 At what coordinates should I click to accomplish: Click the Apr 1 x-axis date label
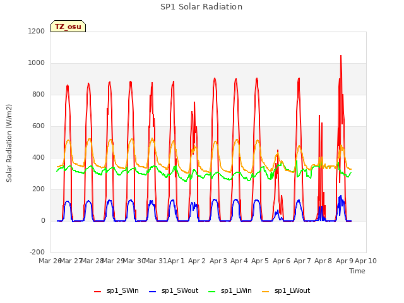click(x=176, y=261)
